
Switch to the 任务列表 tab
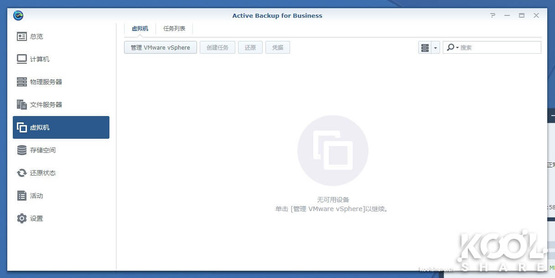click(x=174, y=29)
